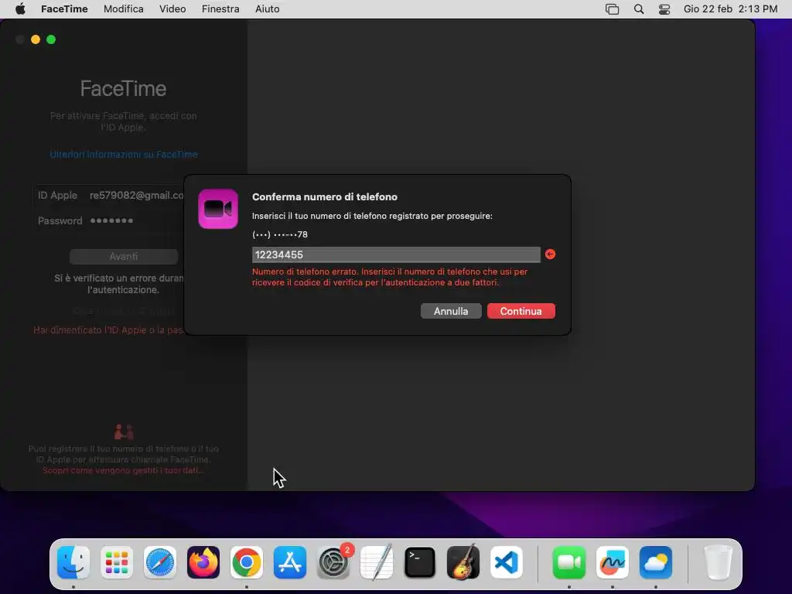Click the Continua button
Screen dimensions: 792x594
tap(521, 311)
